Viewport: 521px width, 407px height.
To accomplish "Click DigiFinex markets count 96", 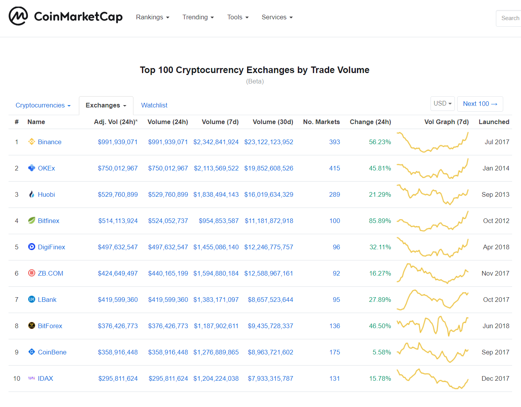I will click(x=337, y=247).
